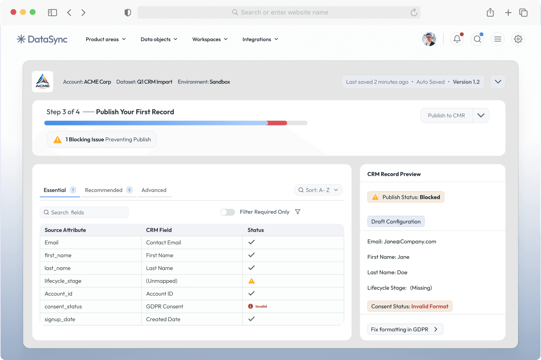The image size is (541, 360).
Task: Open the search icon in the header
Action: 477,39
